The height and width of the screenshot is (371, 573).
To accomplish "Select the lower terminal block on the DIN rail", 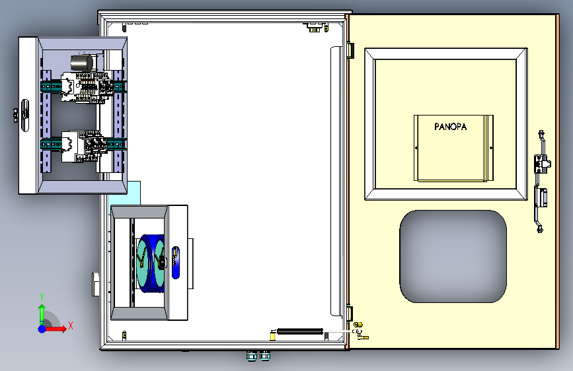I will pos(85,147).
